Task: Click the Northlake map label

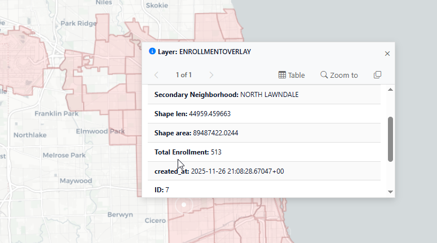Action: coord(30,135)
